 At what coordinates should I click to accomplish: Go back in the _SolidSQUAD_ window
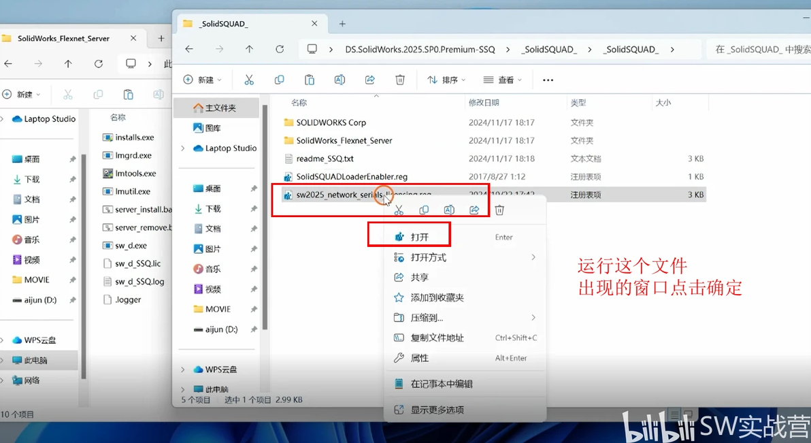[189, 49]
